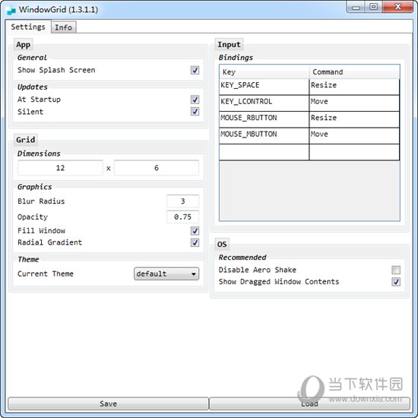Click Move command for KEY_LCONTROL row
The height and width of the screenshot is (418, 418).
coord(354,103)
